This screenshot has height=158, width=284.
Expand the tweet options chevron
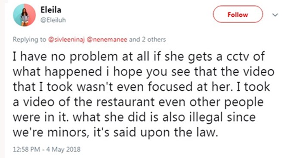tap(275, 15)
